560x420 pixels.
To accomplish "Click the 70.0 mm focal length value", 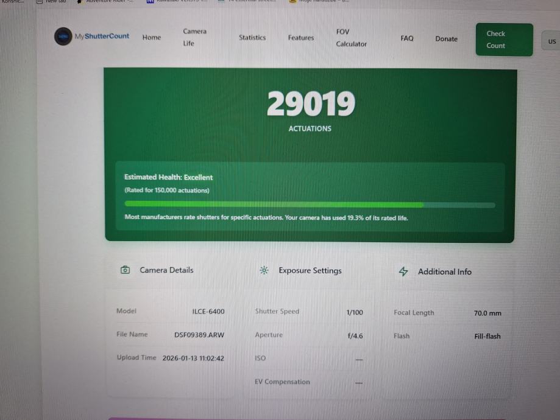I will coord(487,313).
